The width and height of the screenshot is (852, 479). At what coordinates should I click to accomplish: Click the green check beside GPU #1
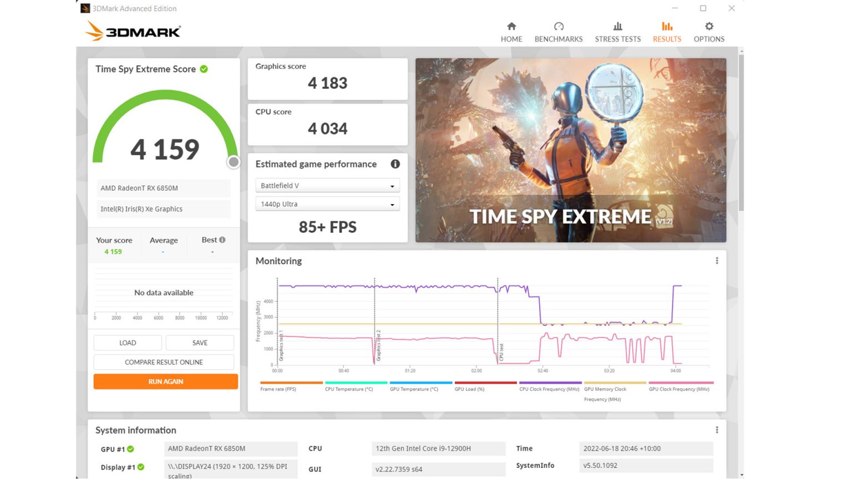tap(130, 449)
